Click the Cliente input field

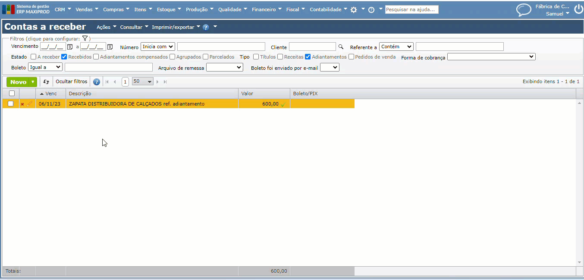[x=312, y=47]
